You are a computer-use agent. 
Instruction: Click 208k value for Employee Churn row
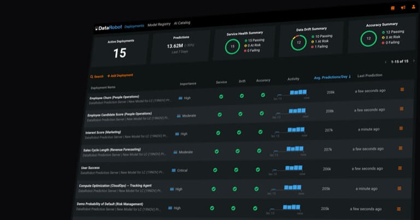330,92
